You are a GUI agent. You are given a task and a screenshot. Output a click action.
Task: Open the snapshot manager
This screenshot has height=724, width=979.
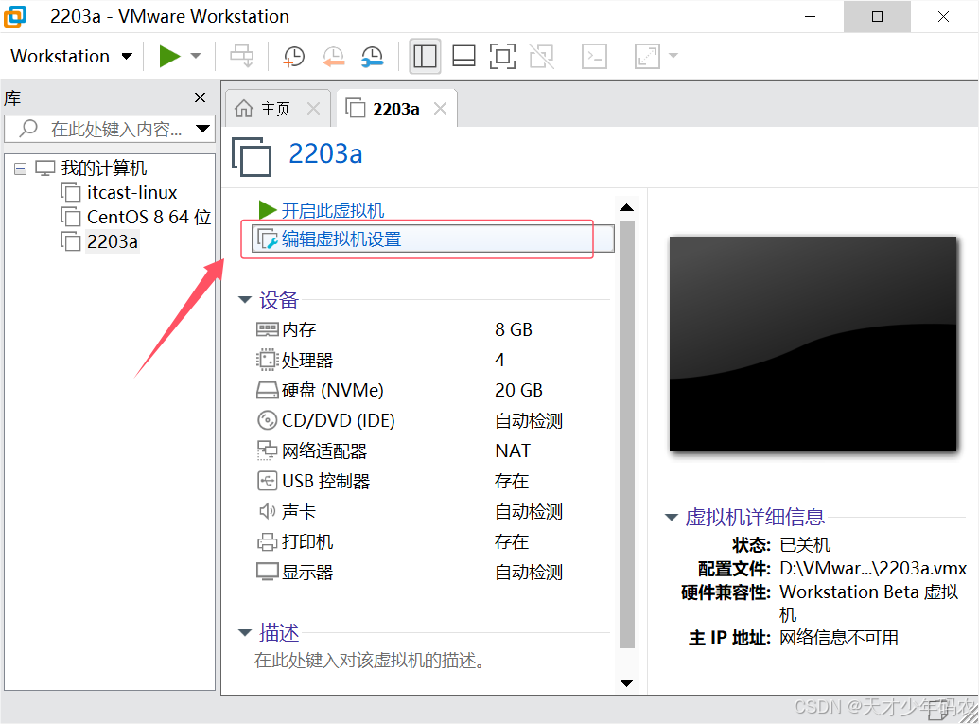click(x=372, y=57)
